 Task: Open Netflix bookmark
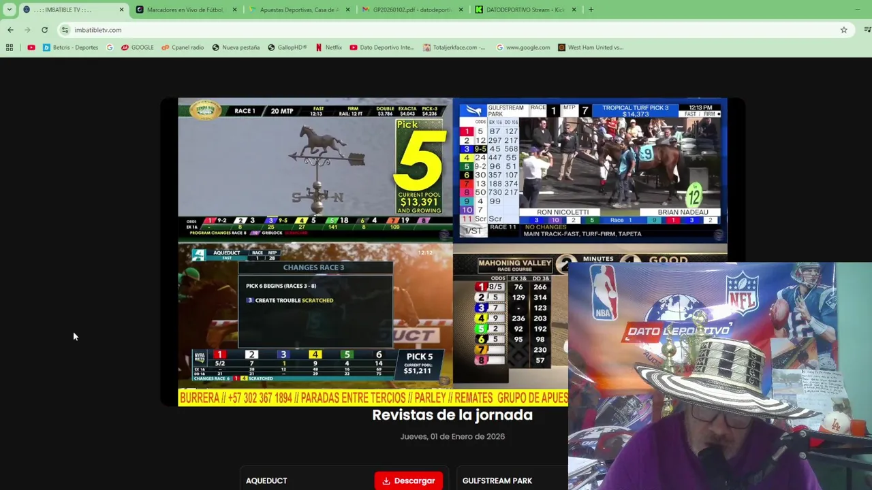[328, 48]
